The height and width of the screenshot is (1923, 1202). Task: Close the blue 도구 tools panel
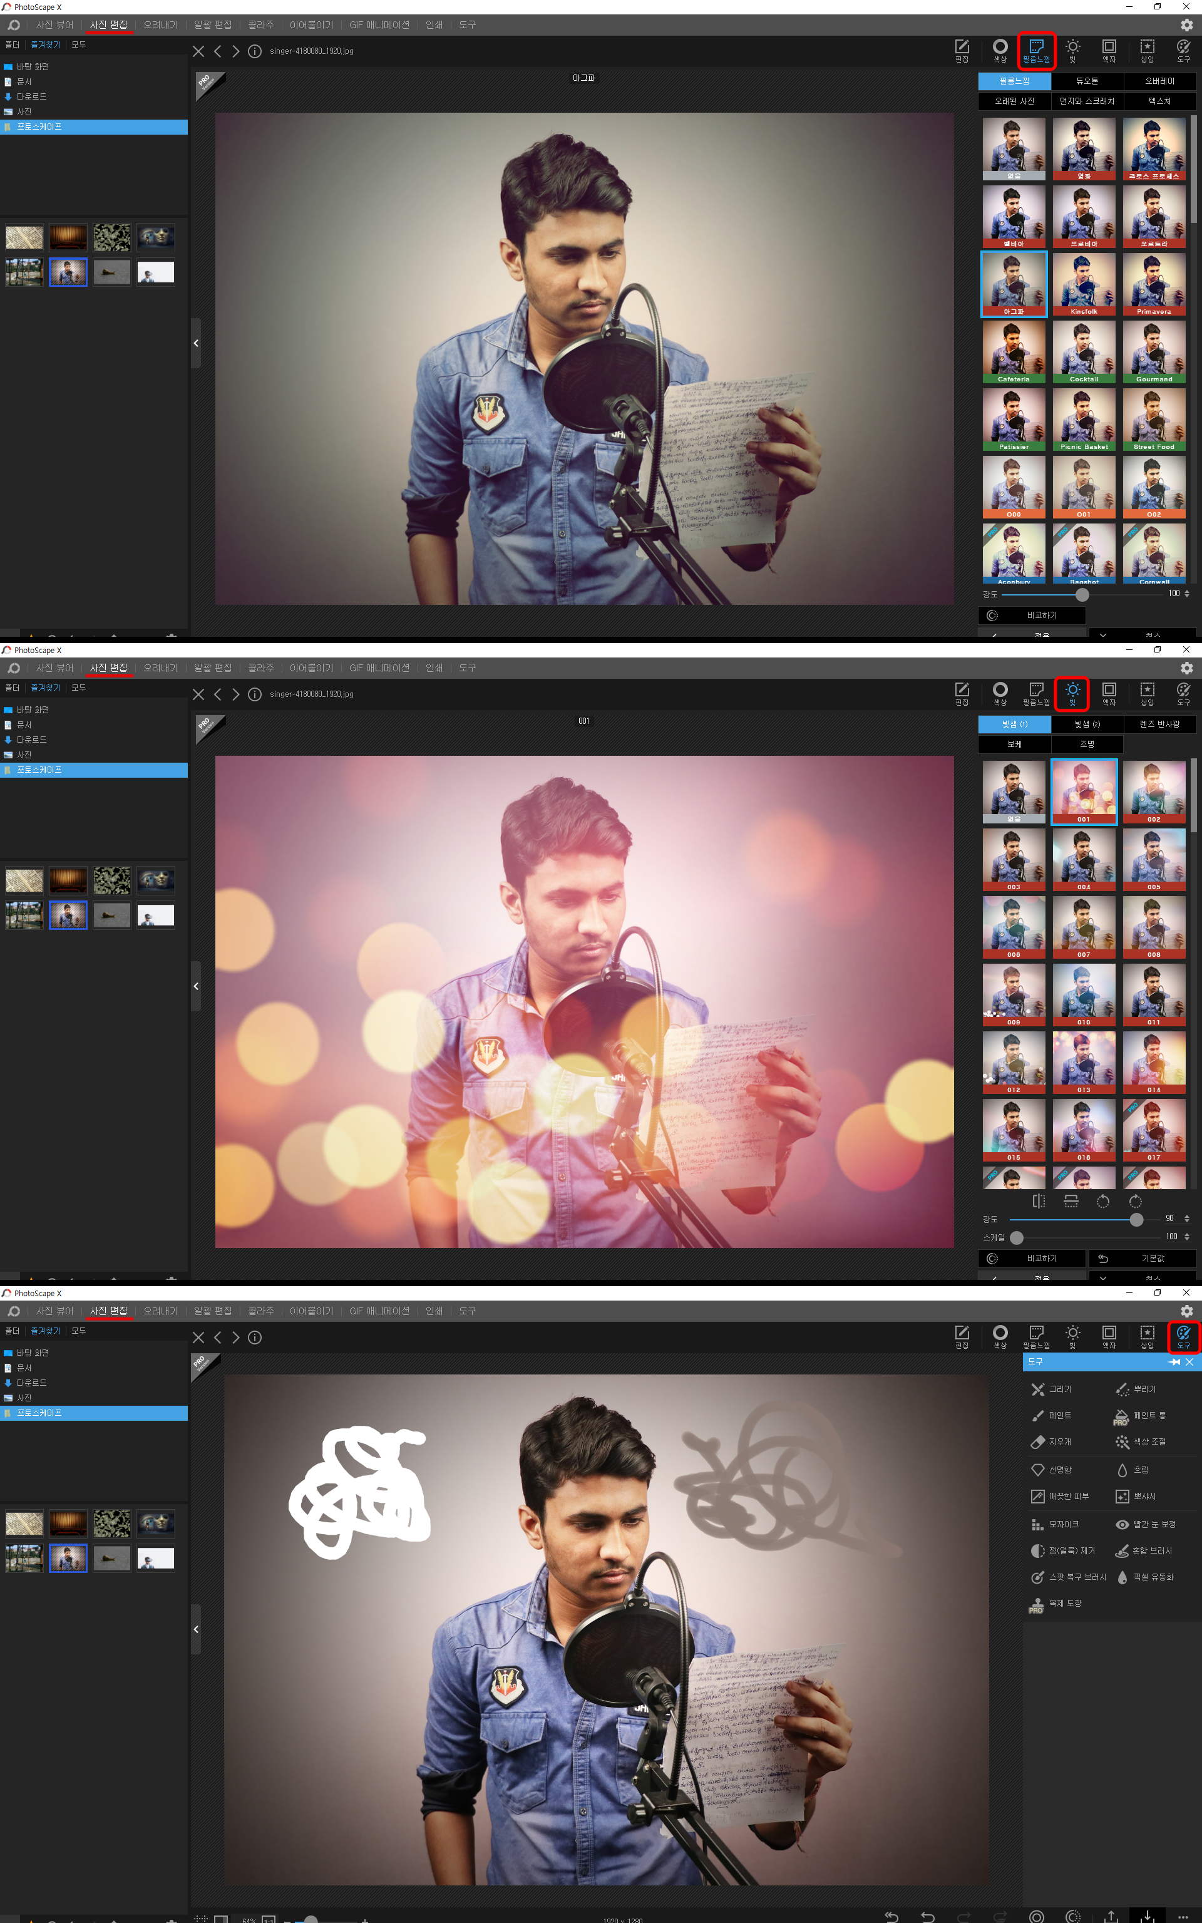click(x=1189, y=1362)
